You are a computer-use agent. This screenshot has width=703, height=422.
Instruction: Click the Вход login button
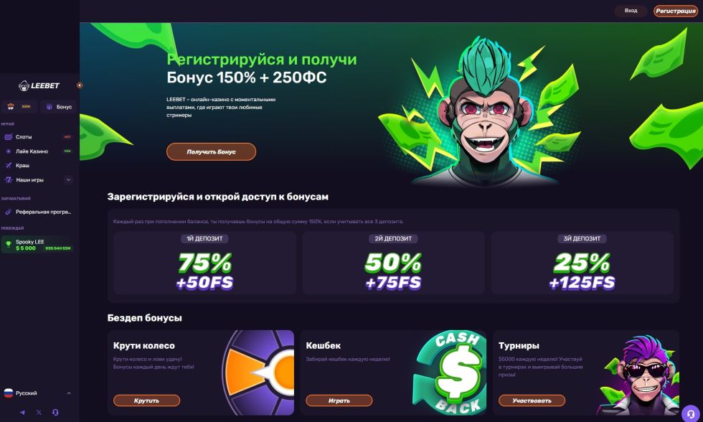pyautogui.click(x=631, y=11)
